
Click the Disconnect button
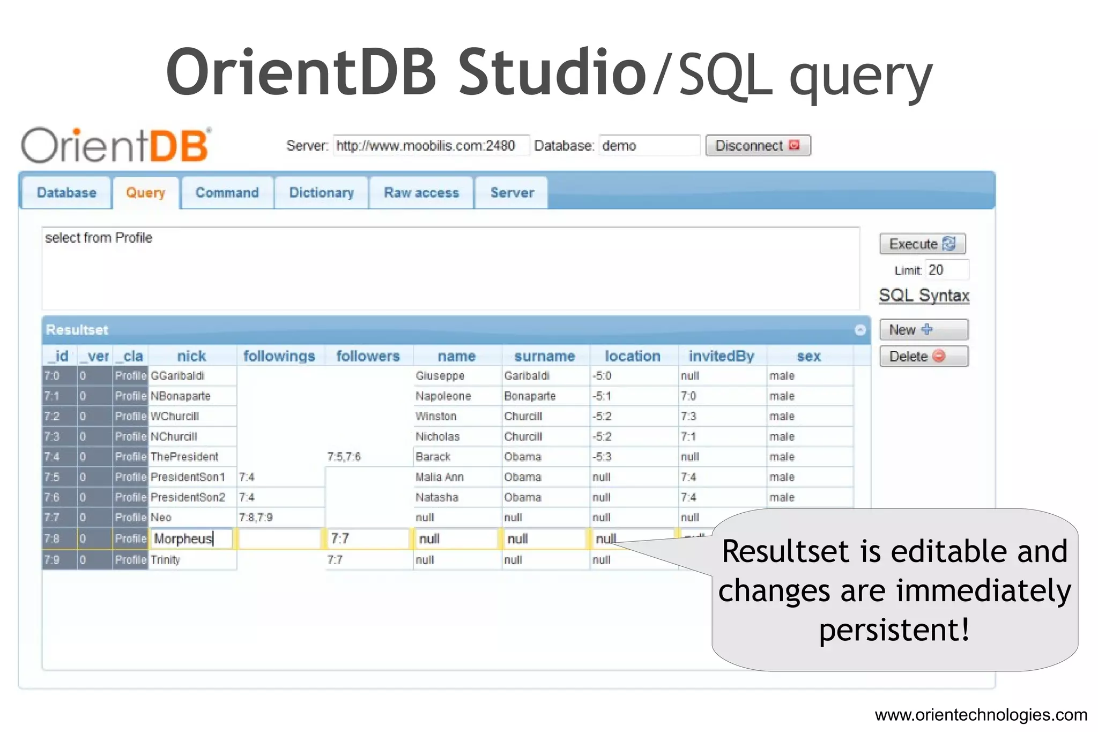tap(758, 145)
